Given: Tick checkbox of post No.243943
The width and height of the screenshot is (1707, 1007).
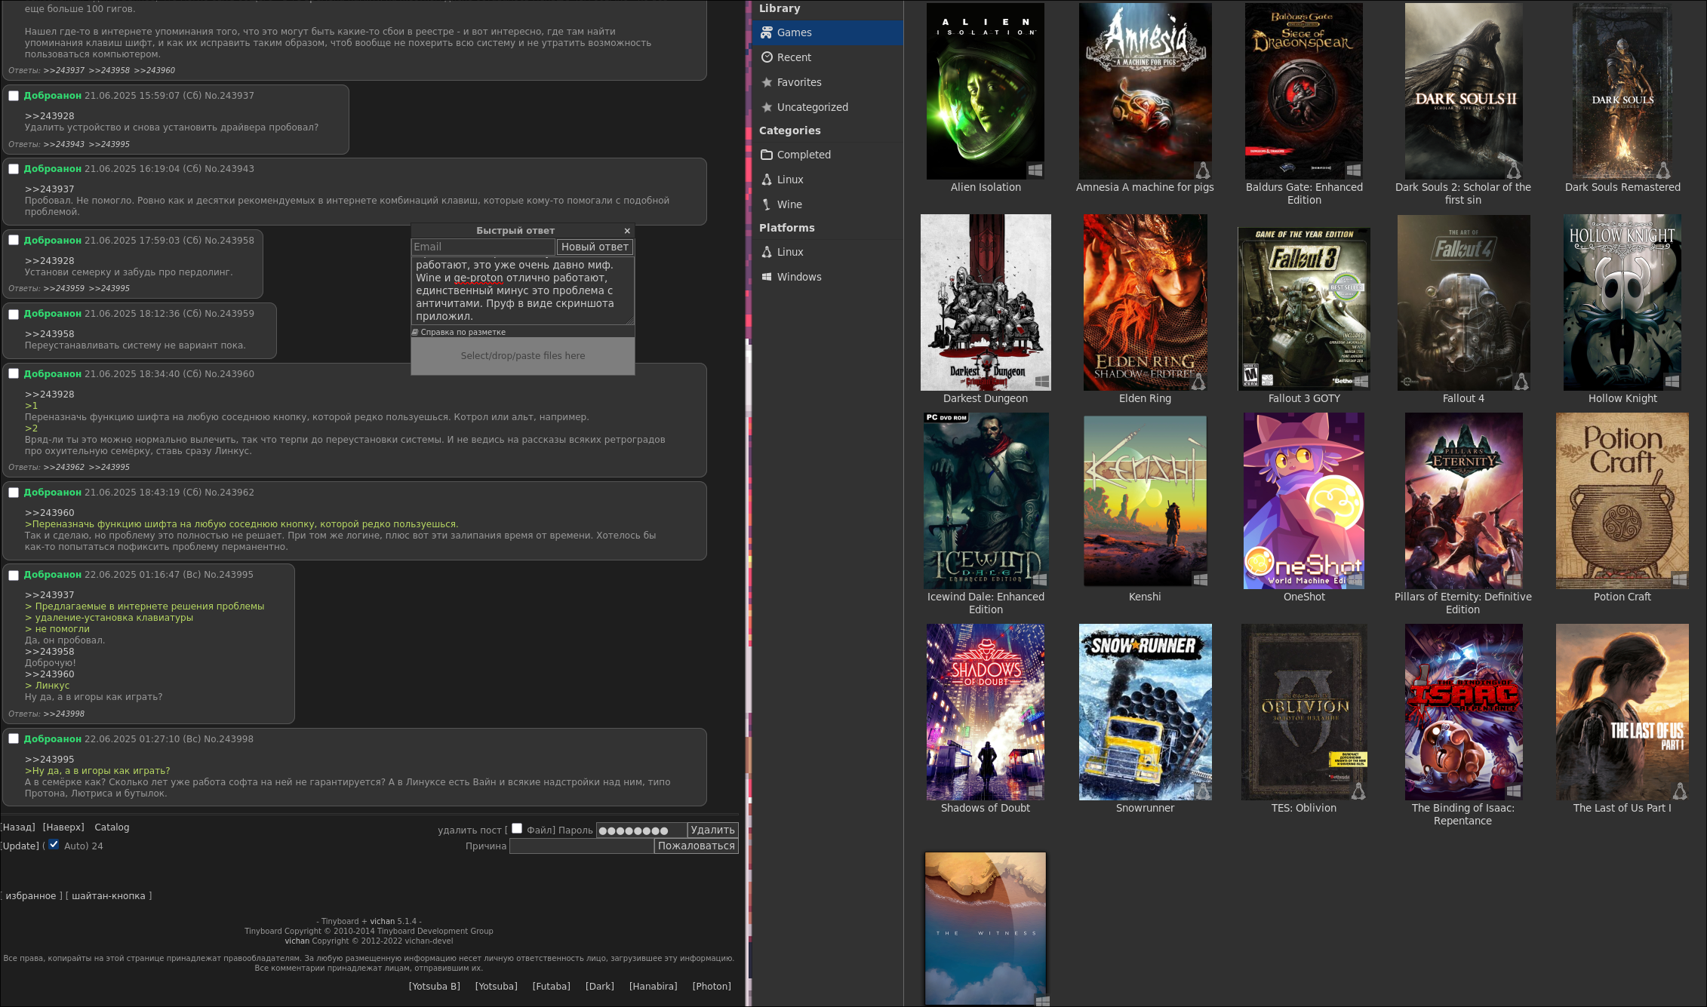Looking at the screenshot, I should pyautogui.click(x=14, y=169).
